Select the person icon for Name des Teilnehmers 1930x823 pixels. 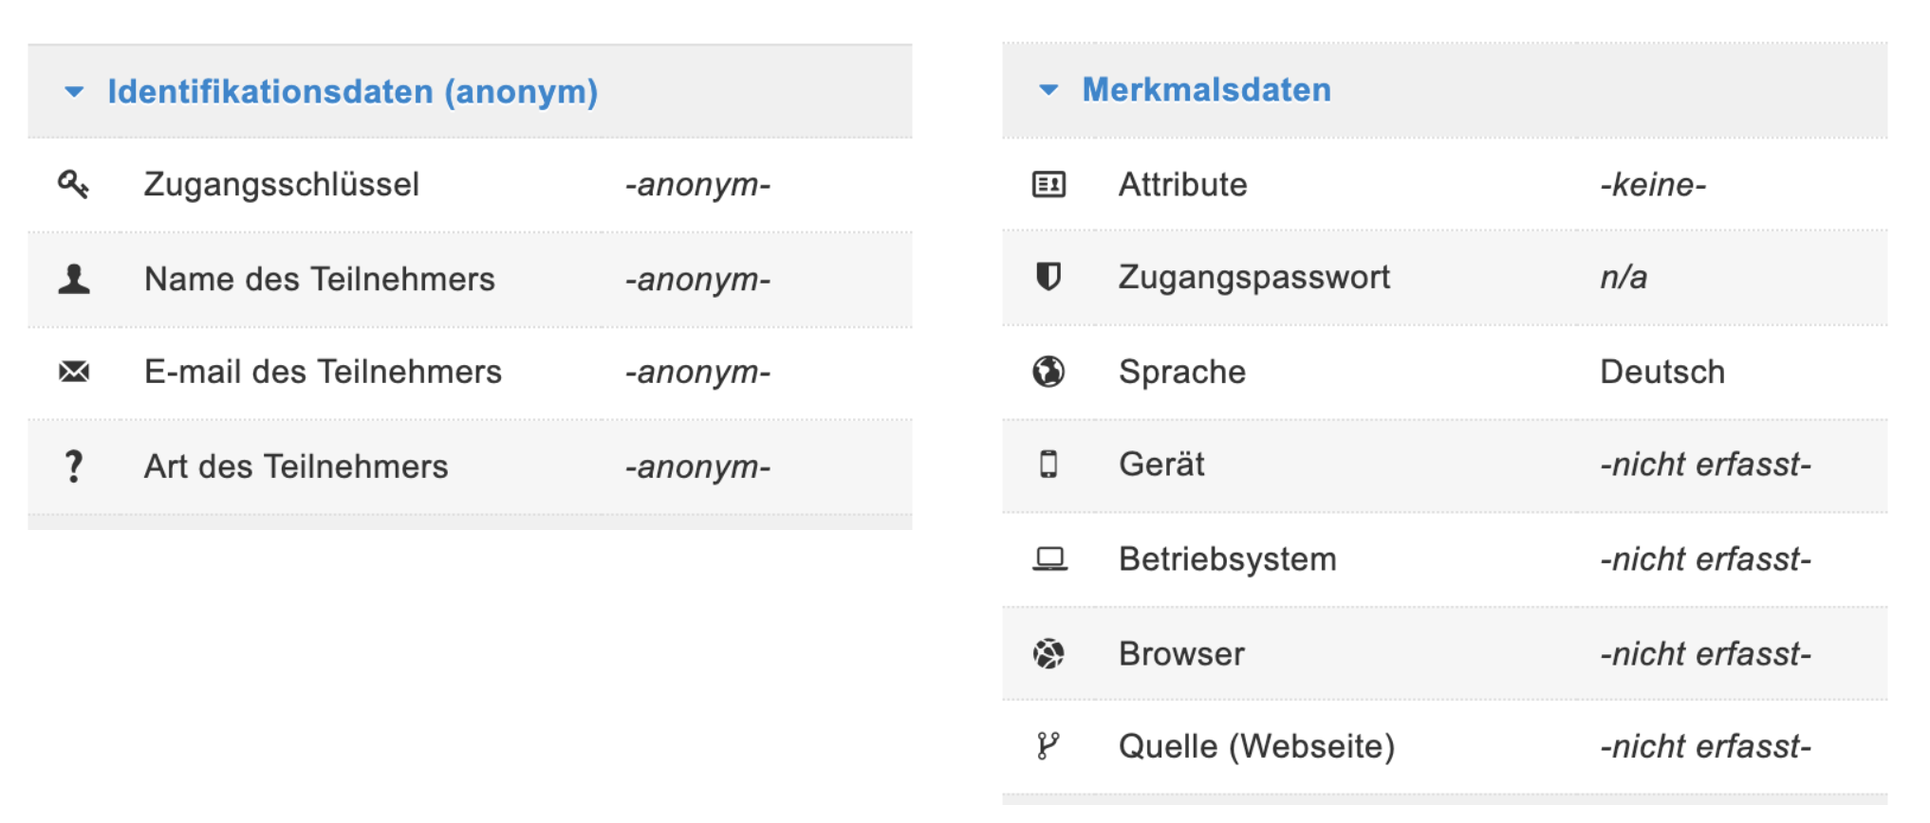coord(73,278)
